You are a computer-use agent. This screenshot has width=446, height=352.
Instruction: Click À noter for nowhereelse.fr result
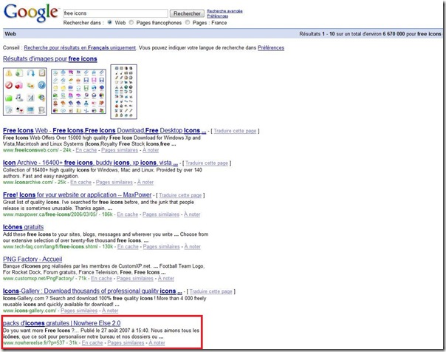pyautogui.click(x=157, y=343)
